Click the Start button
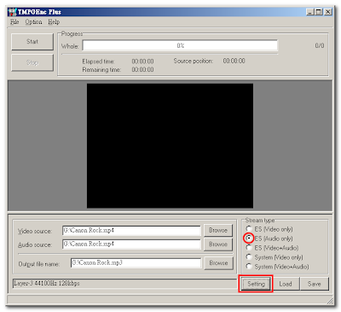The width and height of the screenshot is (341, 312). coord(32,42)
